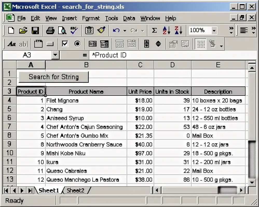Go to the last sheet tab

pyautogui.click(x=30, y=191)
